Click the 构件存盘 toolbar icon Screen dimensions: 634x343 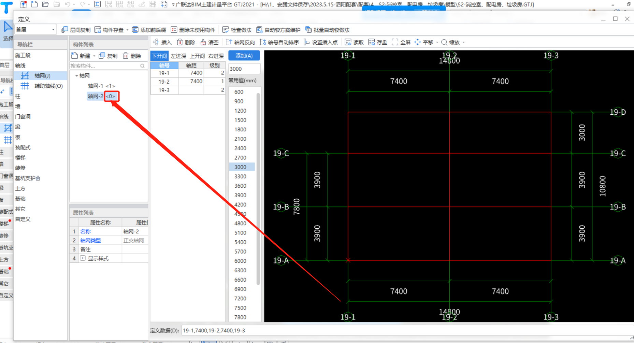click(98, 30)
